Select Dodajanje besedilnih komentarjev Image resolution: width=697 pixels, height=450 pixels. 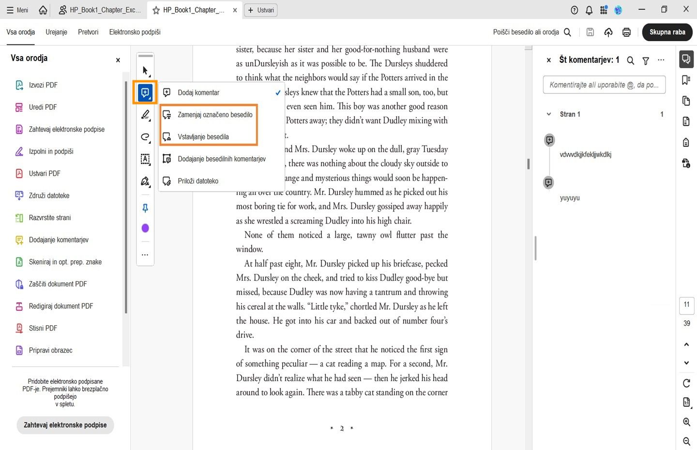222,159
